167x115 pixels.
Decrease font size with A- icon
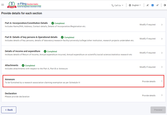click(148, 5)
